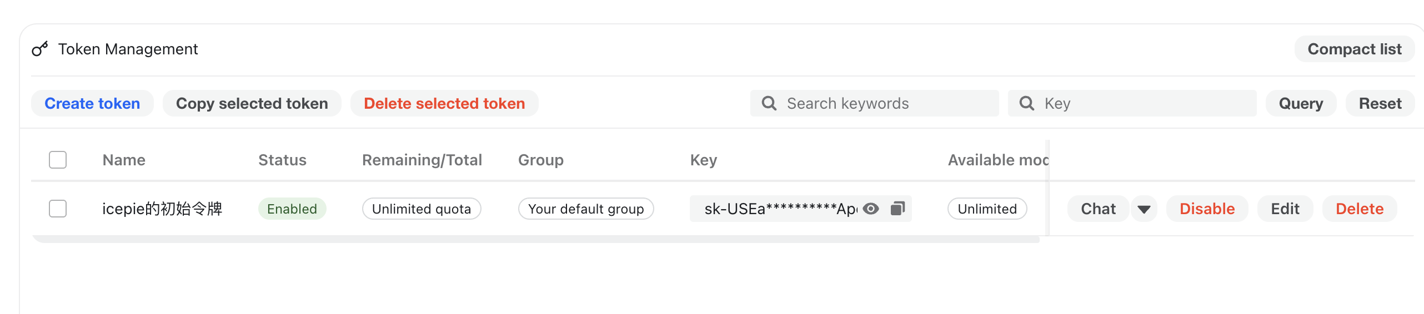Edit the icepie token

pos(1285,209)
